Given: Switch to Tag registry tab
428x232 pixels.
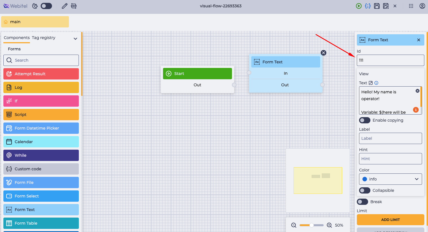Looking at the screenshot, I should coord(44,38).
